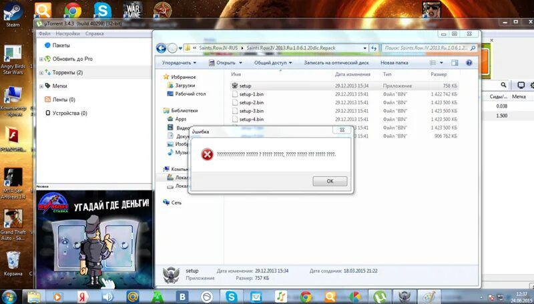534x304 pixels.
Task: Open the recent locations dropdown beside forward arrow
Action: pos(180,48)
